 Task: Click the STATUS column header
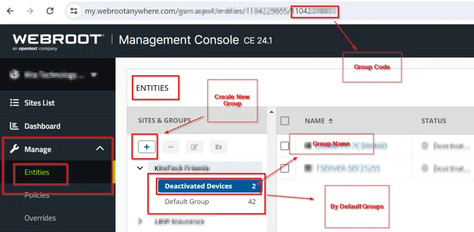(434, 121)
